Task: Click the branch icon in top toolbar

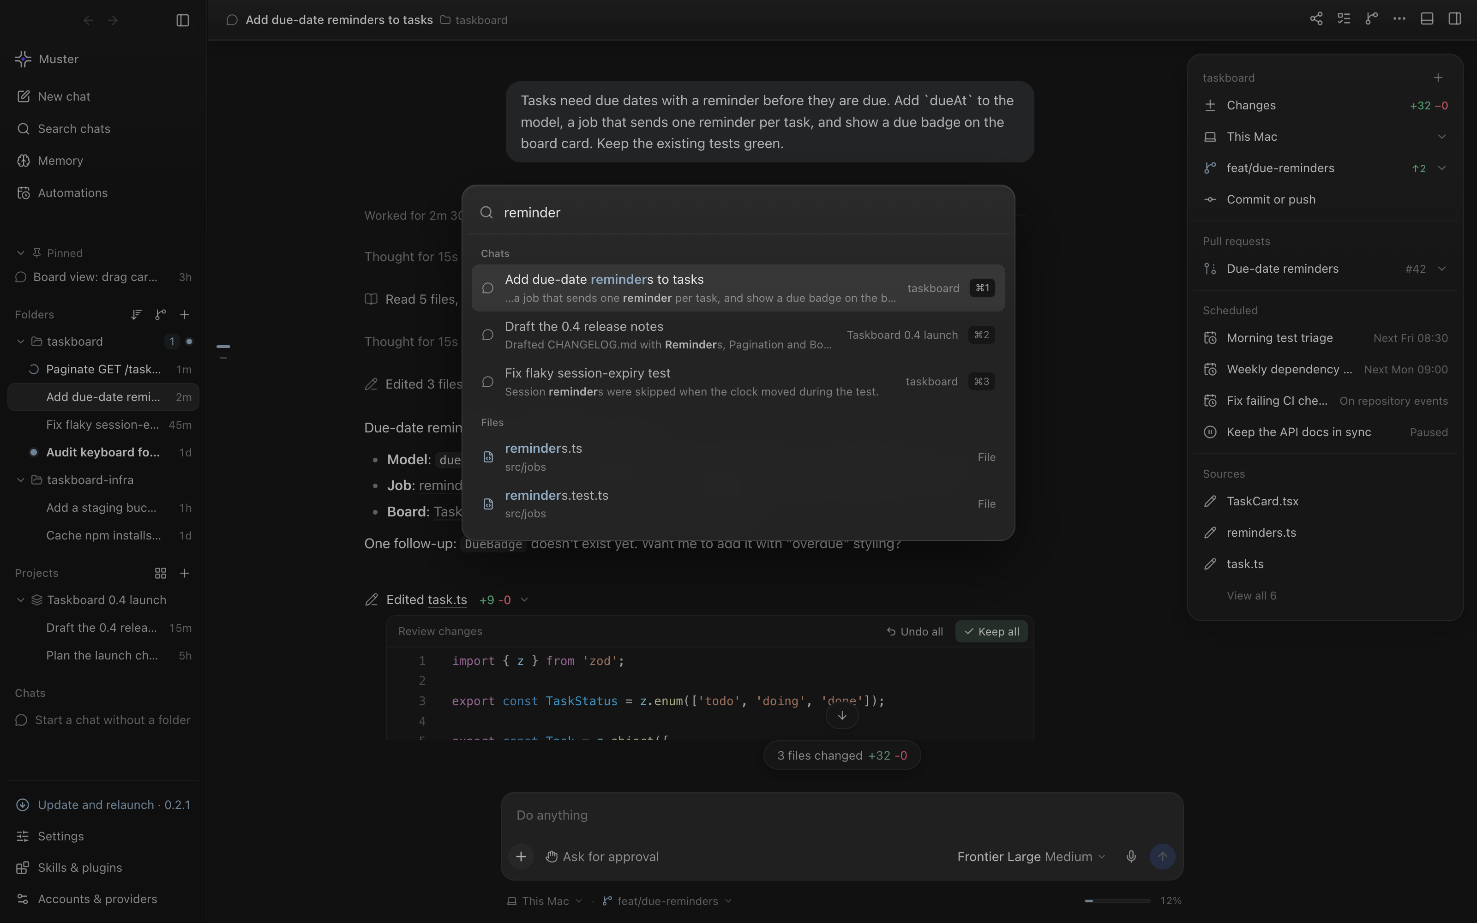Action: [1371, 19]
